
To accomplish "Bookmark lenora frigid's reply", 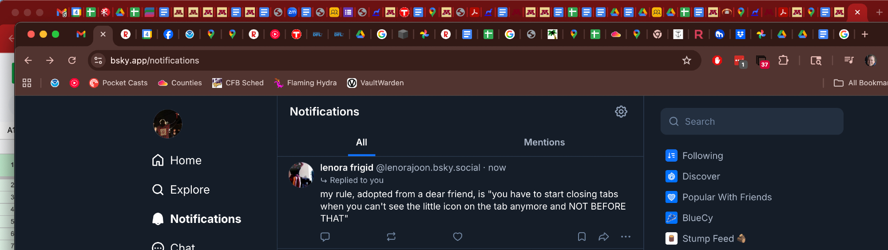I will tap(582, 237).
